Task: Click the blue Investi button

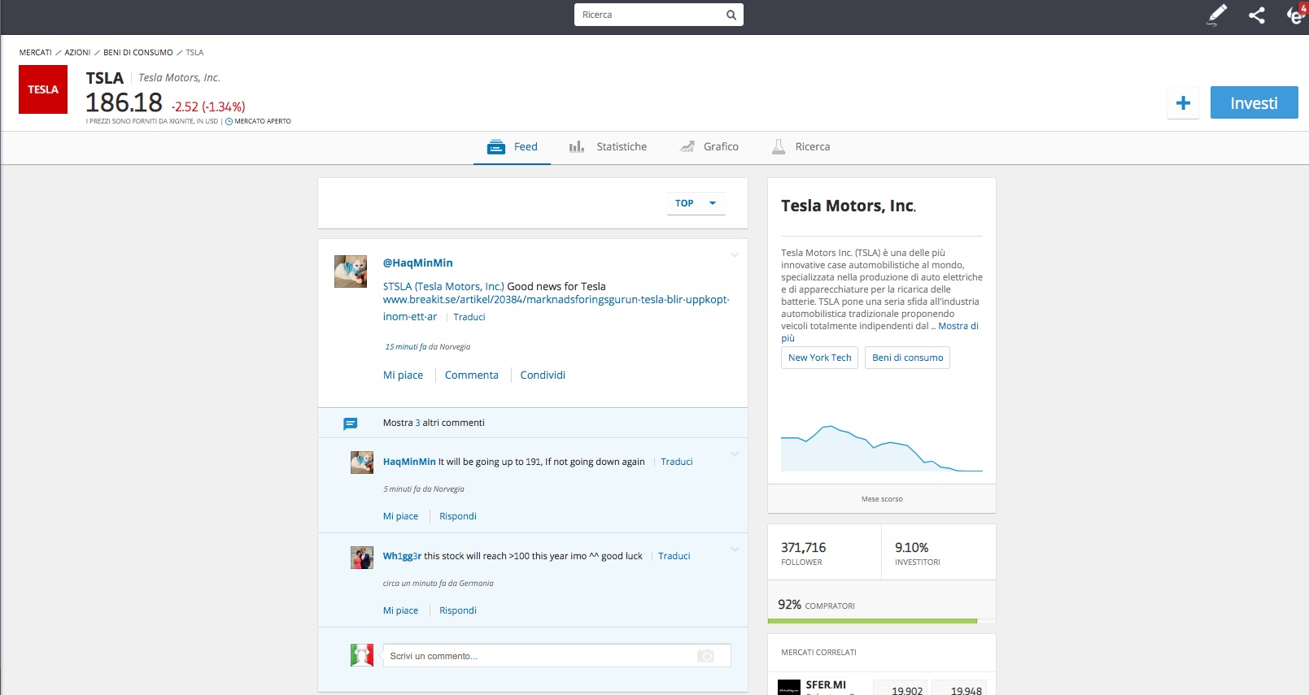Action: [1254, 103]
